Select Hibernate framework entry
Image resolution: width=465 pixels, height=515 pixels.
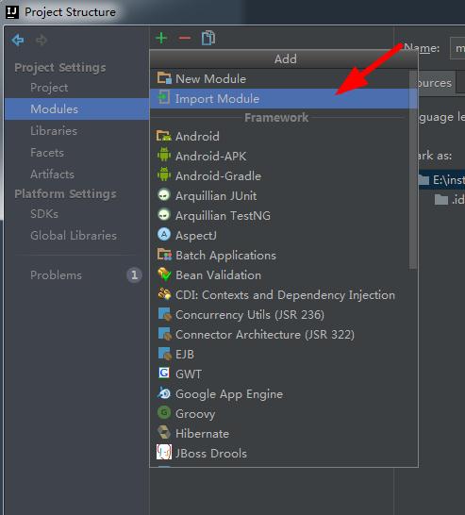click(284, 434)
